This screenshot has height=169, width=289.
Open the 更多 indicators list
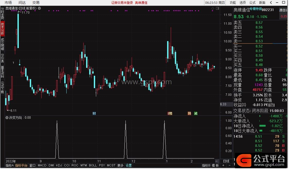pyautogui.click(x=121, y=165)
